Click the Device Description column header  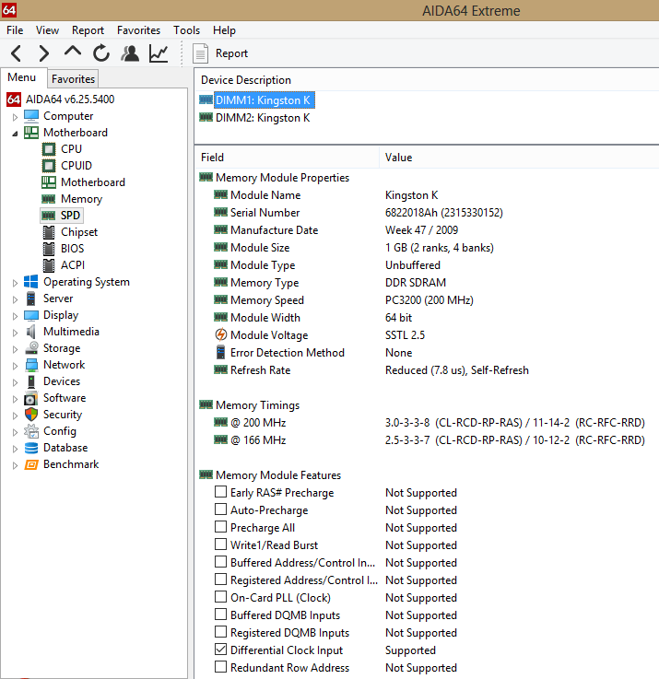coord(427,80)
